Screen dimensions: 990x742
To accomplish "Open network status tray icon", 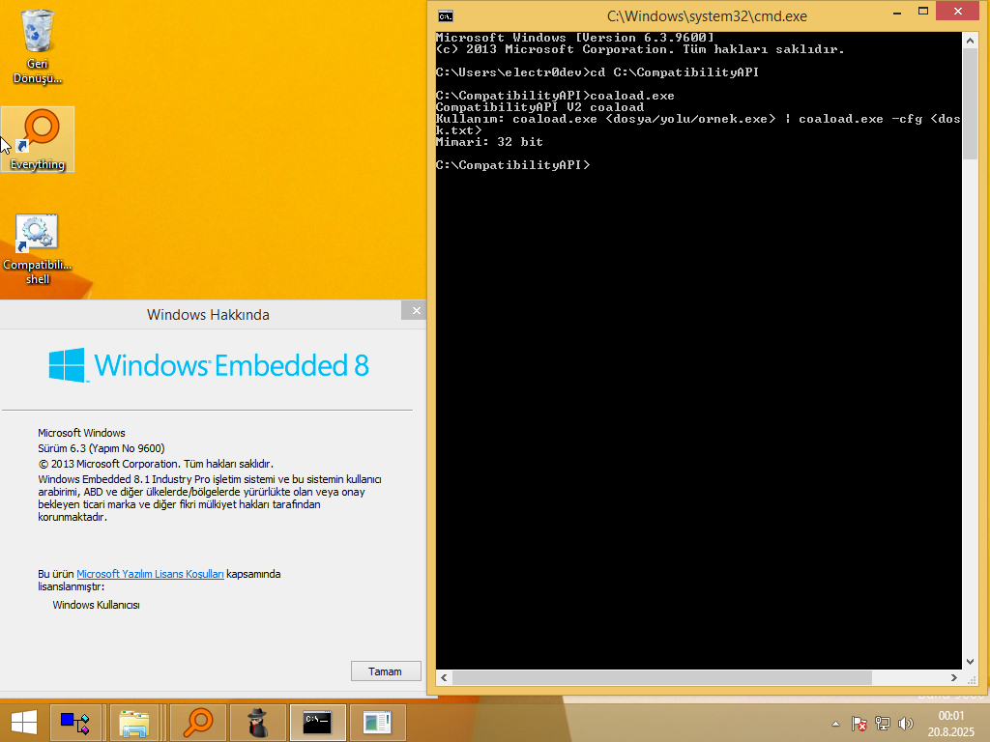I will point(882,724).
